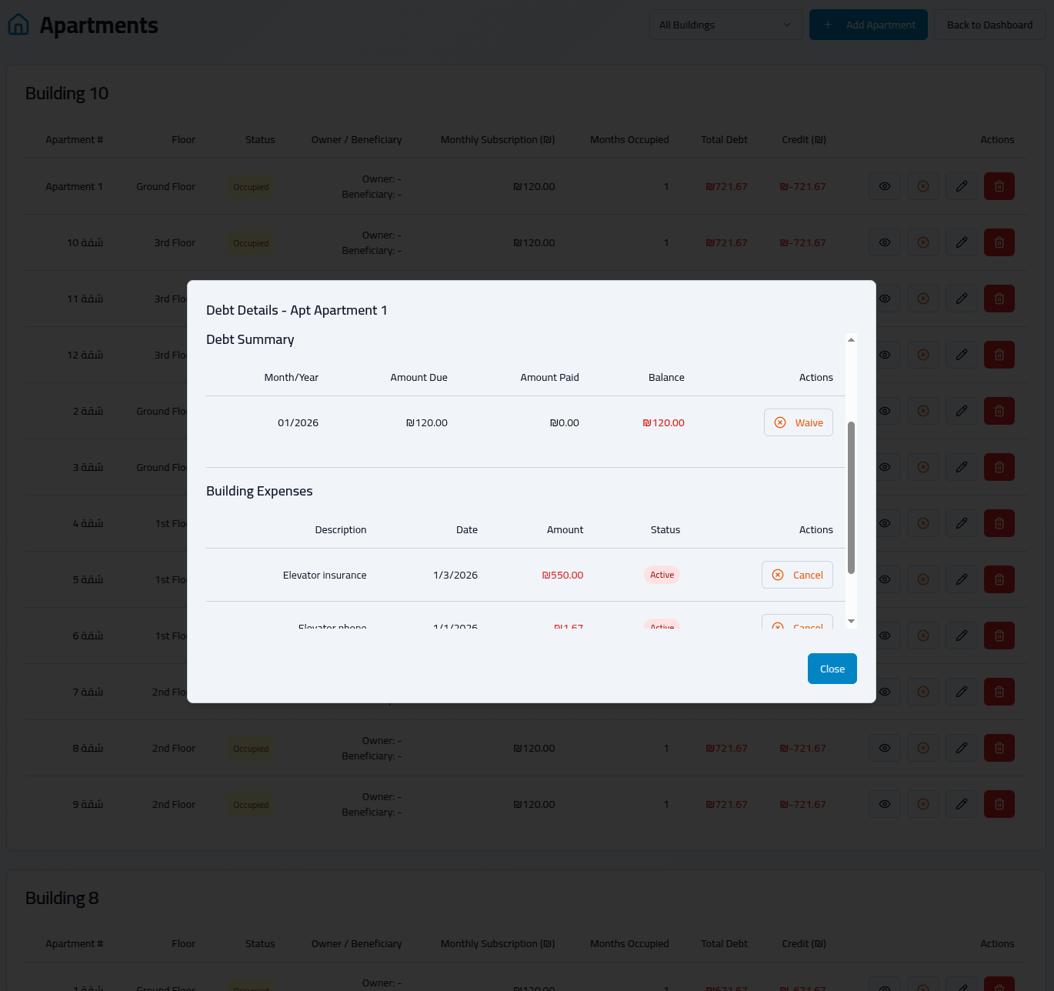
Task: Click the edit pencil icon for شقة 9
Action: click(x=961, y=804)
